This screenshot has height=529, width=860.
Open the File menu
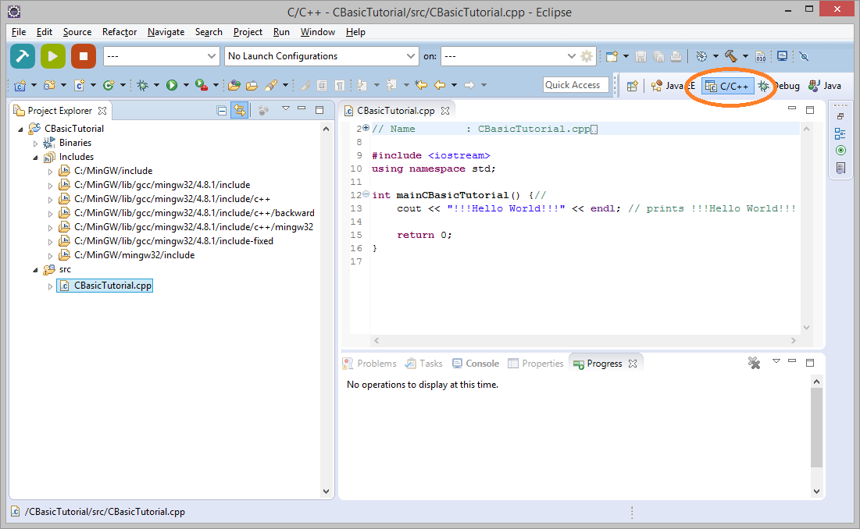[19, 32]
